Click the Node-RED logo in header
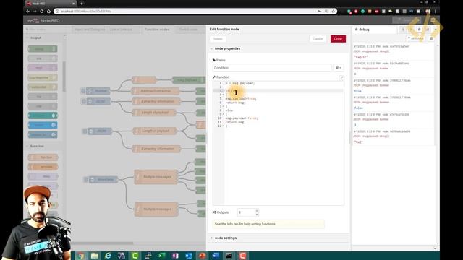The width and height of the screenshot is (463, 260). point(43,21)
